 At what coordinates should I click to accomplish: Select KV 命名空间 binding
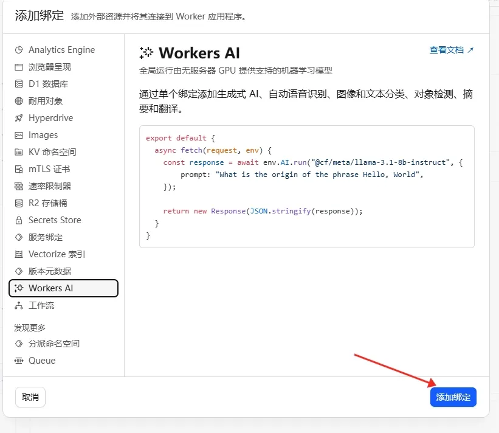coord(52,152)
